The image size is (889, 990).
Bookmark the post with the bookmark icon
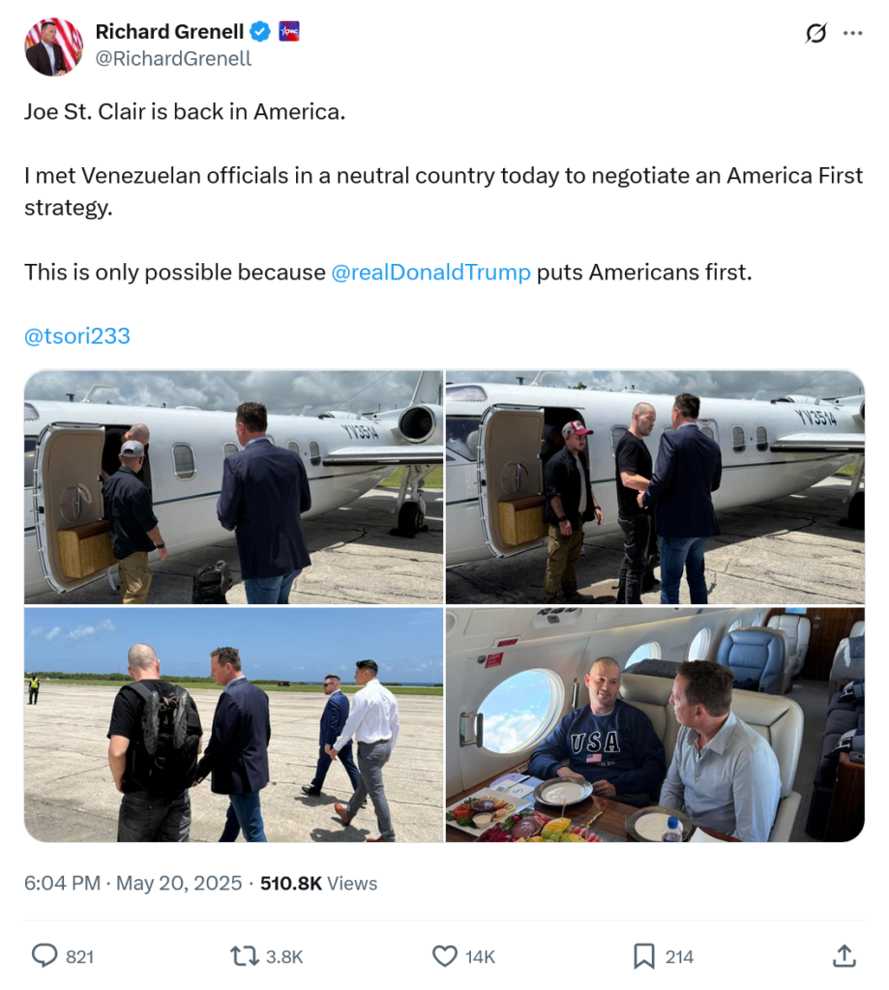point(644,956)
